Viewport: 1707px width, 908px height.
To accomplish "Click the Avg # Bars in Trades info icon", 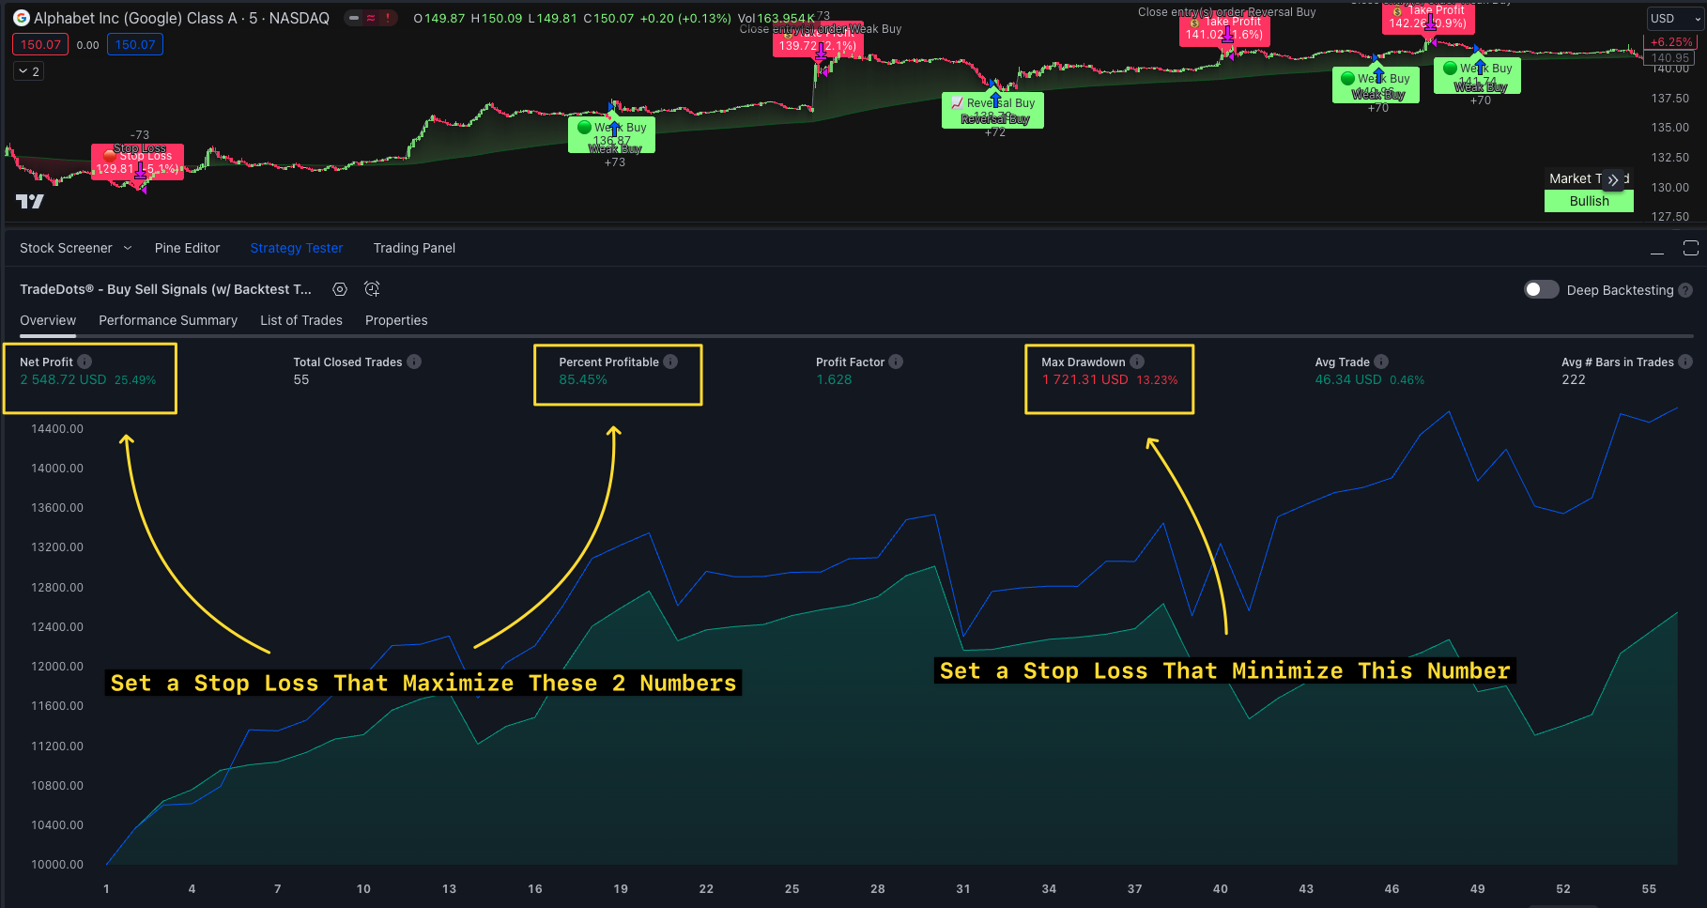I will tap(1685, 362).
